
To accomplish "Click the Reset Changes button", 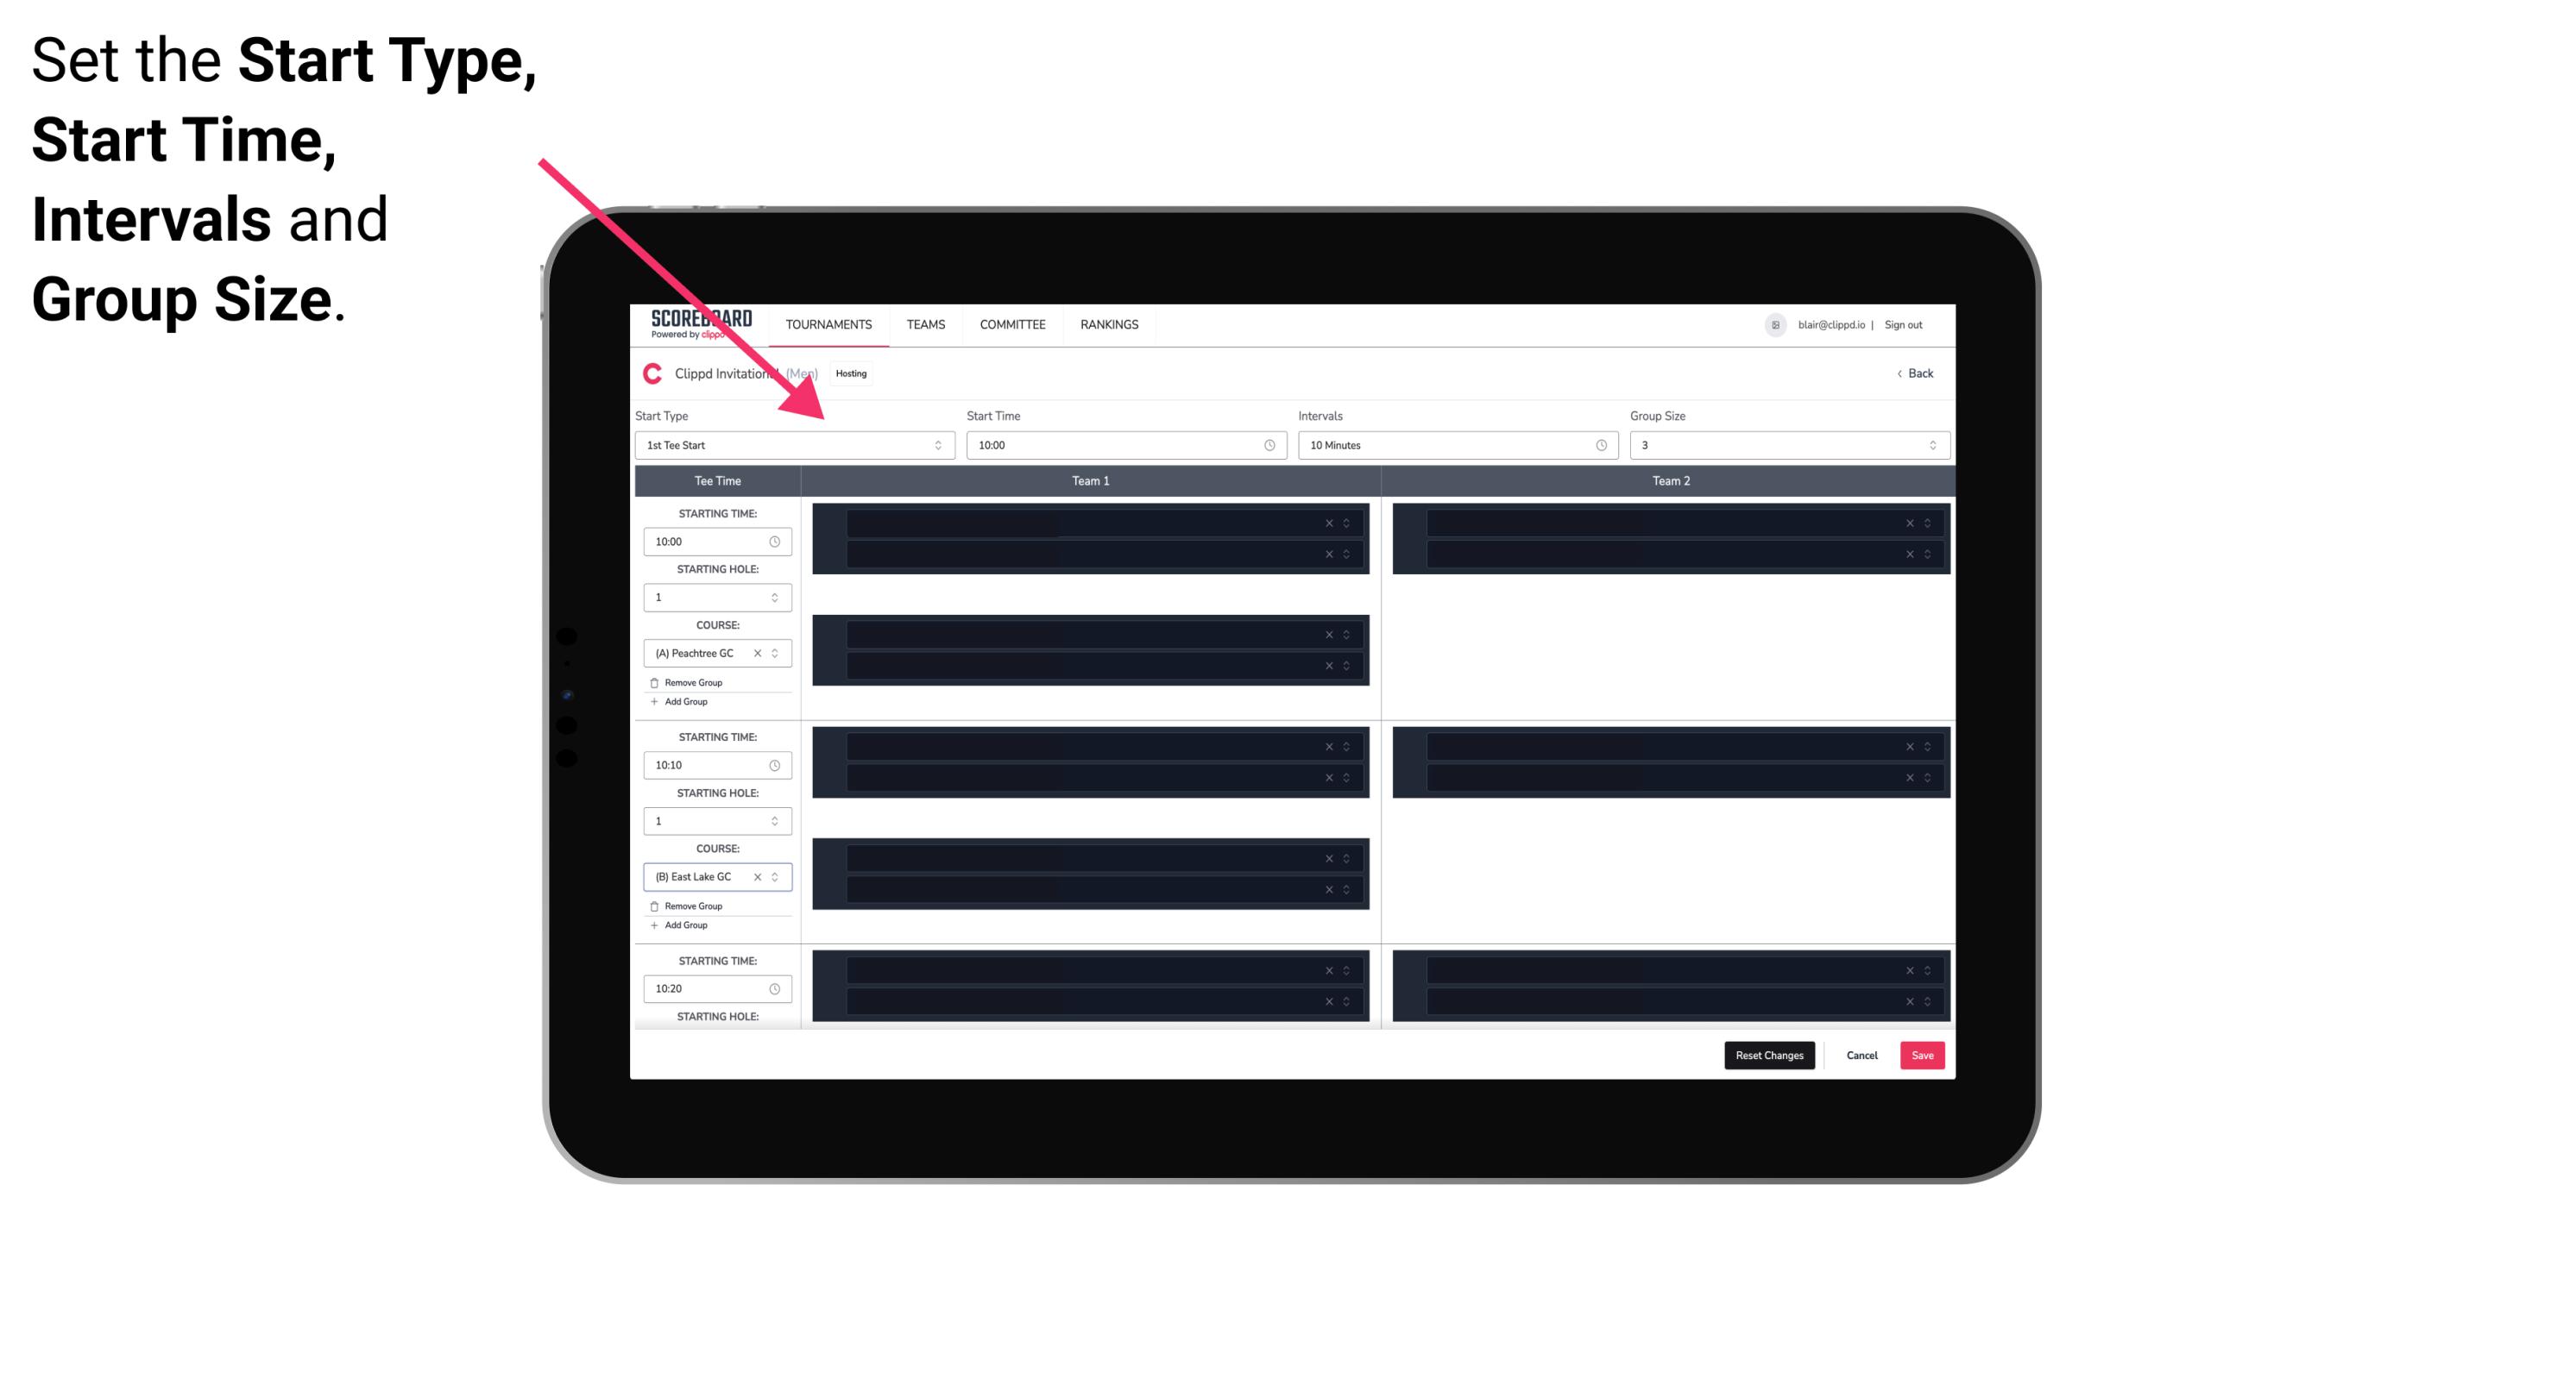I will pos(1769,1056).
